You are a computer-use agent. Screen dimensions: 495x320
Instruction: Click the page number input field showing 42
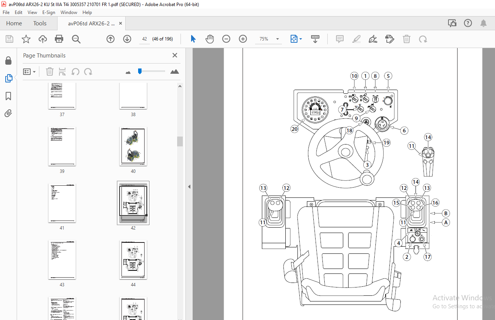tap(145, 39)
